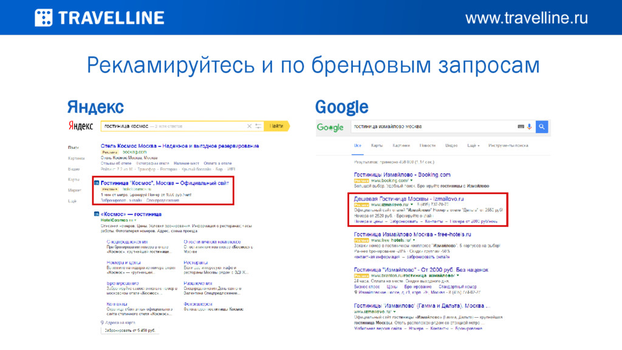Open 'Оплата в отеле' link in booking.com ad

218,163
